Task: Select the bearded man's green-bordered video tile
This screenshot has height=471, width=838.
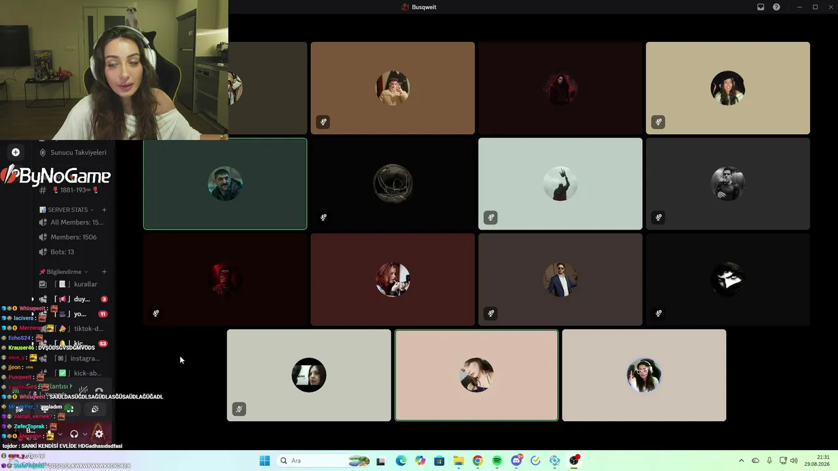Action: click(225, 184)
